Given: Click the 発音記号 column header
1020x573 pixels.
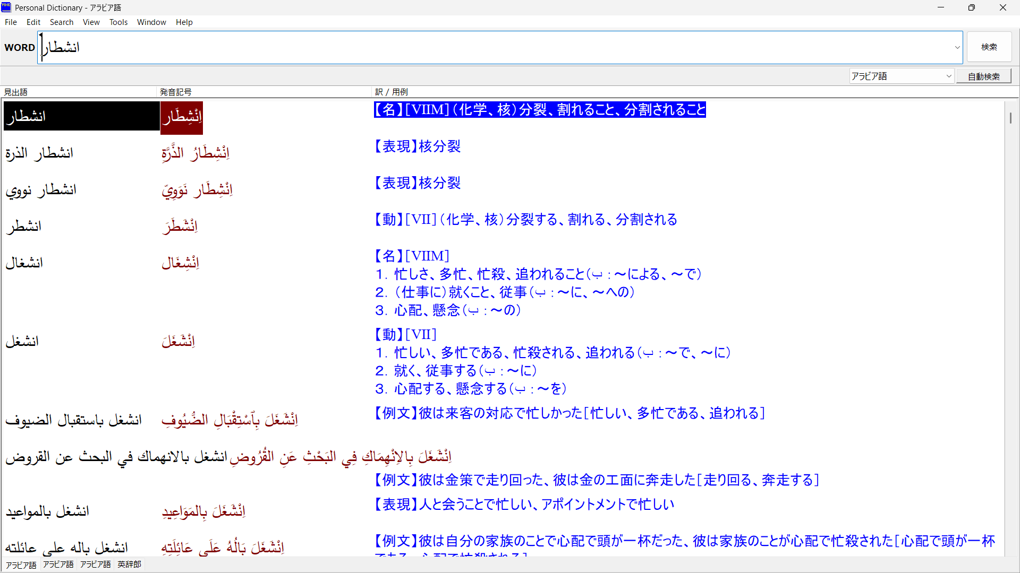Looking at the screenshot, I should click(176, 92).
